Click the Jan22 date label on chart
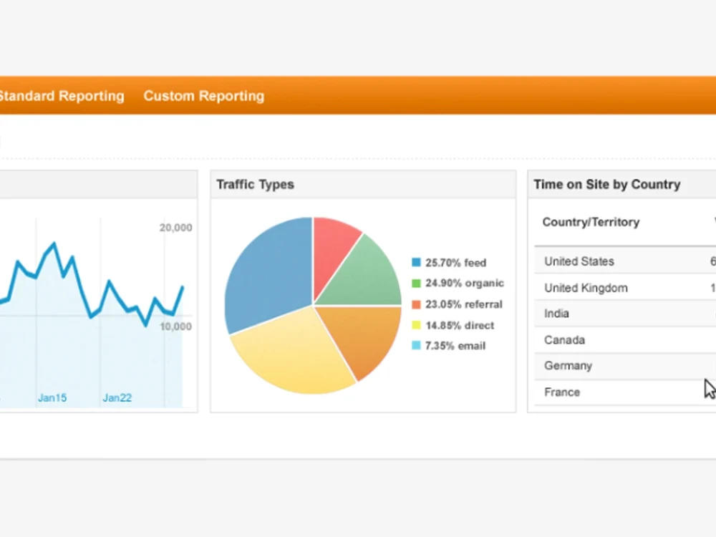This screenshot has width=716, height=537. (x=117, y=397)
